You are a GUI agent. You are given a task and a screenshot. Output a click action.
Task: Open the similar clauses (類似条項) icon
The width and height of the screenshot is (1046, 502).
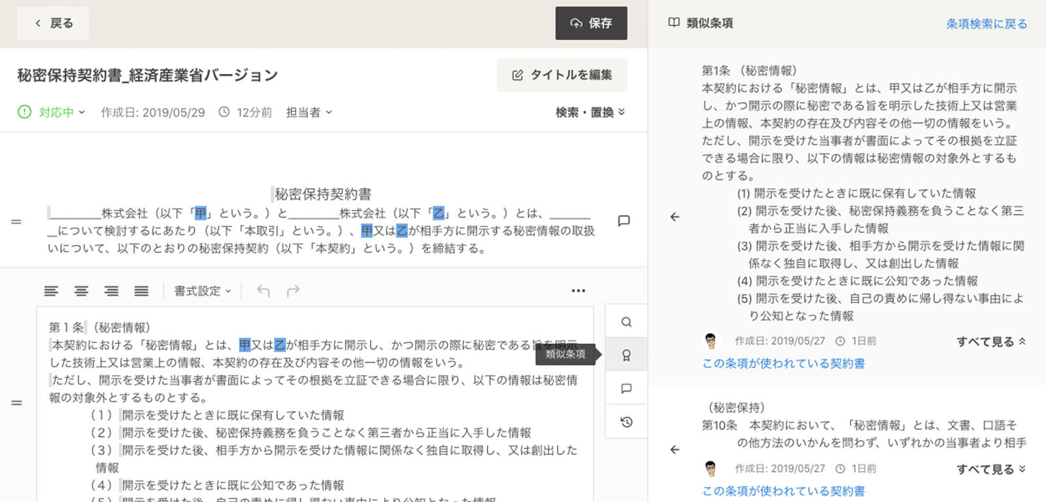pyautogui.click(x=626, y=355)
